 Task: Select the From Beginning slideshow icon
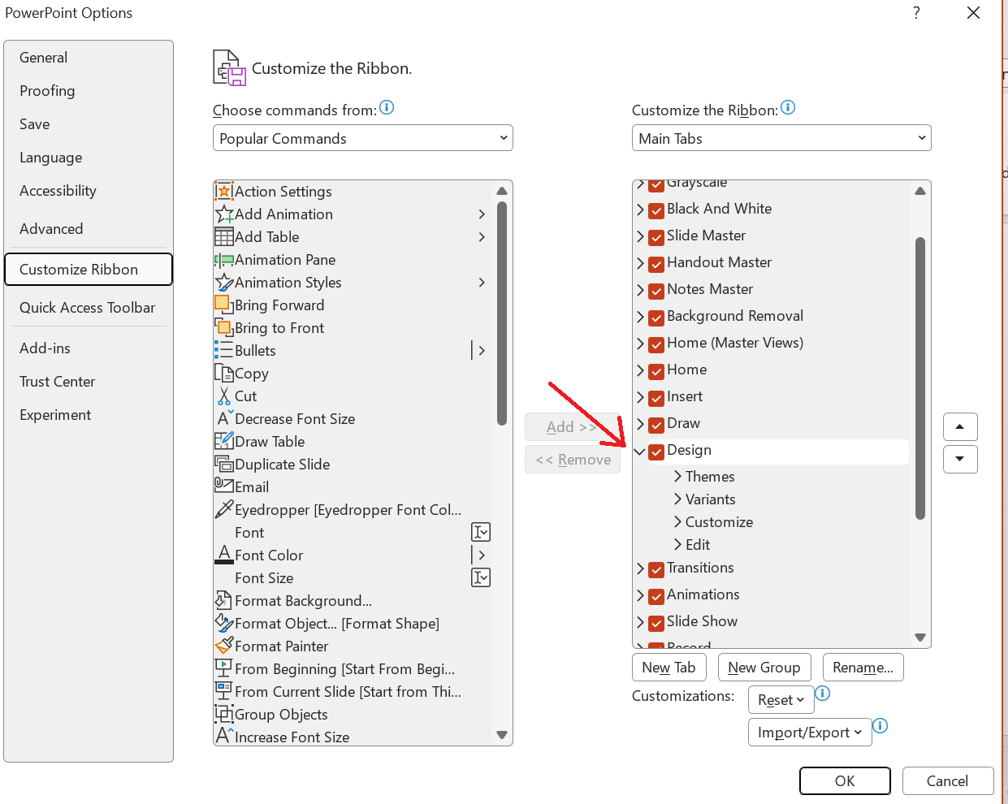pos(223,668)
